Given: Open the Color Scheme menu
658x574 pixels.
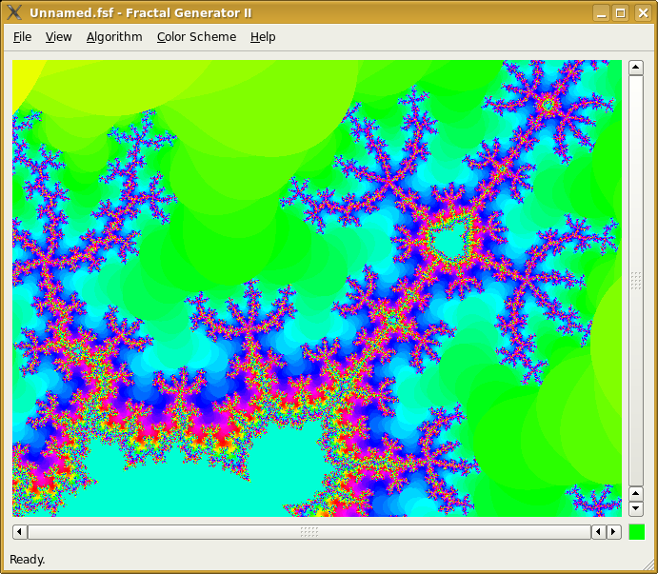Looking at the screenshot, I should coord(196,37).
